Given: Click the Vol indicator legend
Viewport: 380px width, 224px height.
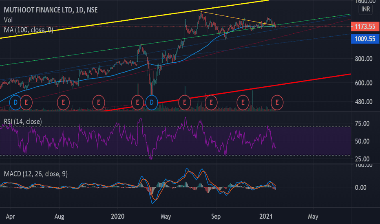Looking at the screenshot, I should coord(8,20).
